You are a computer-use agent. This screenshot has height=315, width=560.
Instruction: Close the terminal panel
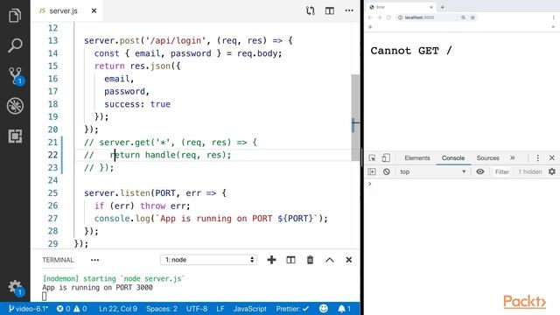coord(349,260)
